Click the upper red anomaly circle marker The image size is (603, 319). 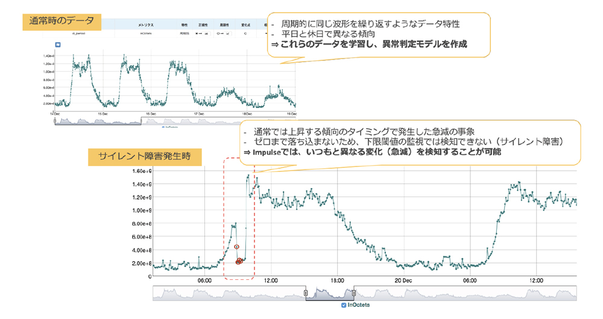[x=237, y=247]
